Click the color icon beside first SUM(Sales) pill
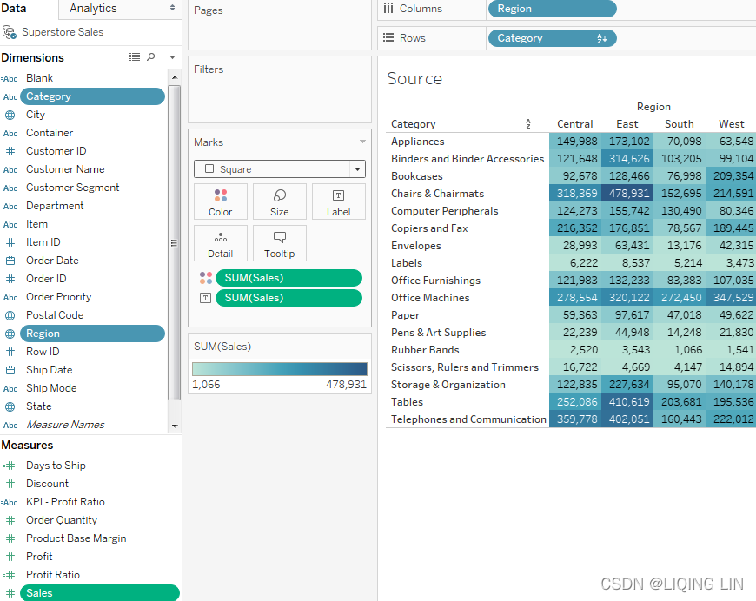This screenshot has width=756, height=601. click(x=206, y=278)
